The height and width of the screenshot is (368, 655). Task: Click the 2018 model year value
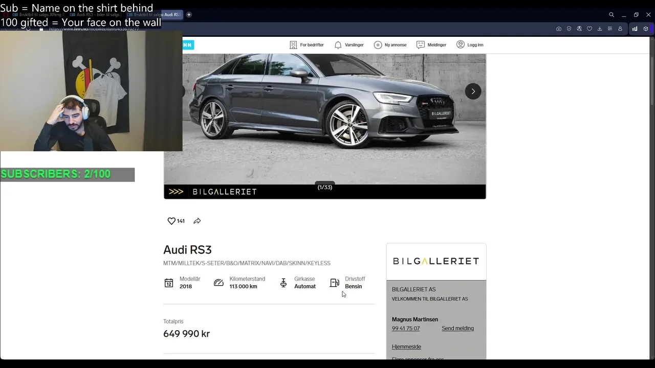(x=186, y=286)
